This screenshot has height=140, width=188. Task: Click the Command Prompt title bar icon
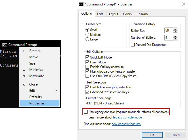tap(4, 44)
